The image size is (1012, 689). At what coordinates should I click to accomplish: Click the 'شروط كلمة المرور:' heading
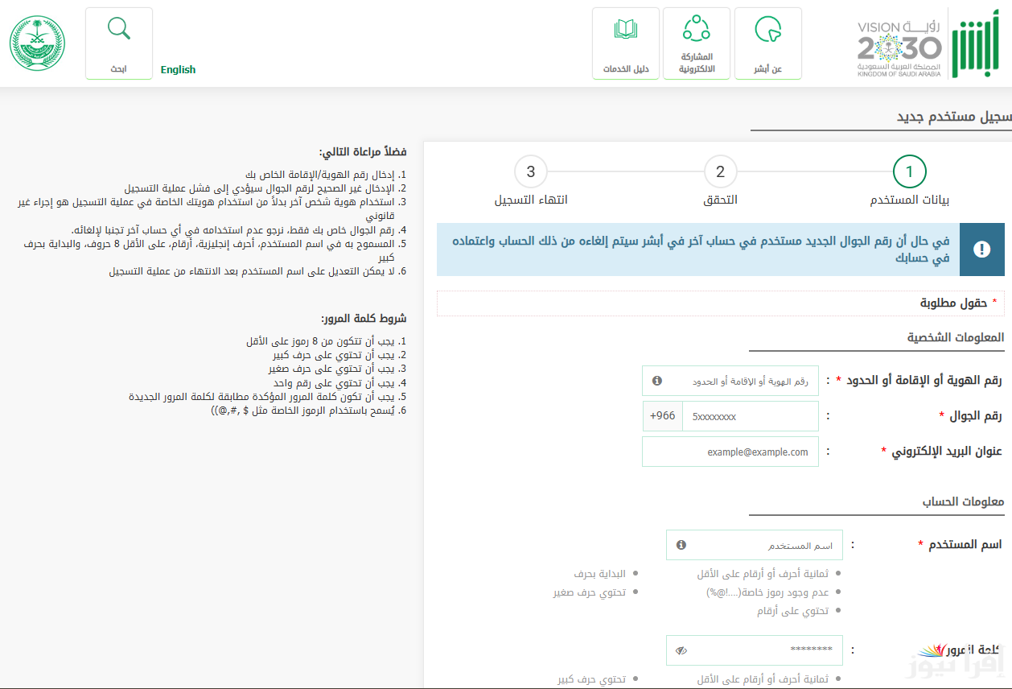pyautogui.click(x=364, y=319)
